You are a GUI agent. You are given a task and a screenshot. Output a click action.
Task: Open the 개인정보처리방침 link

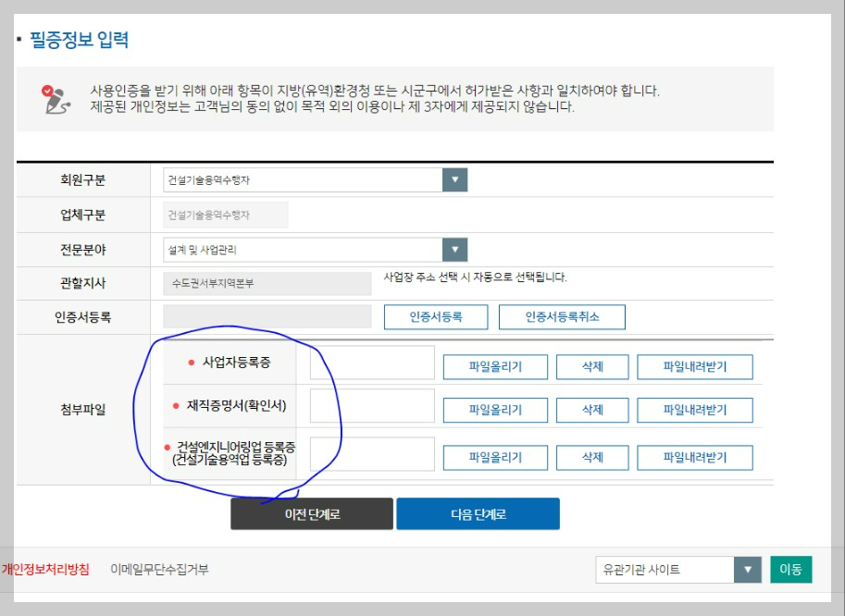[x=47, y=571]
